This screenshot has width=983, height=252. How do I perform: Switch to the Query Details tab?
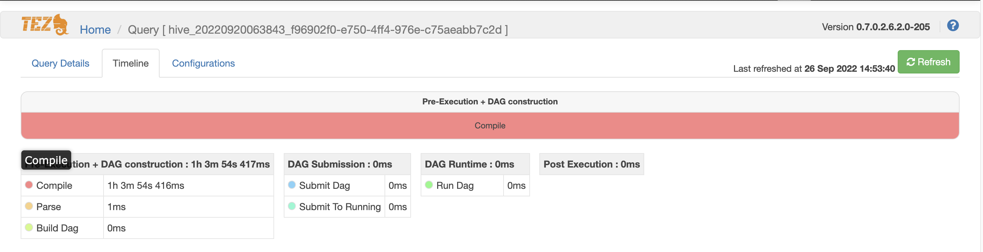[60, 63]
